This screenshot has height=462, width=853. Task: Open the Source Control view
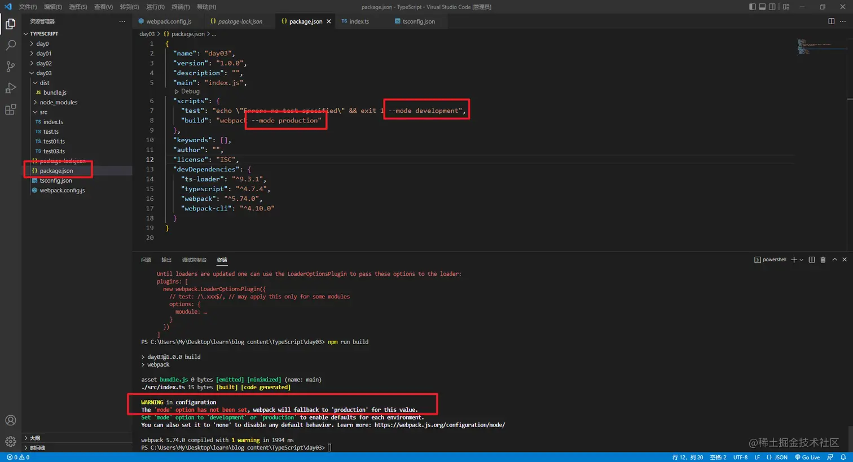click(10, 67)
